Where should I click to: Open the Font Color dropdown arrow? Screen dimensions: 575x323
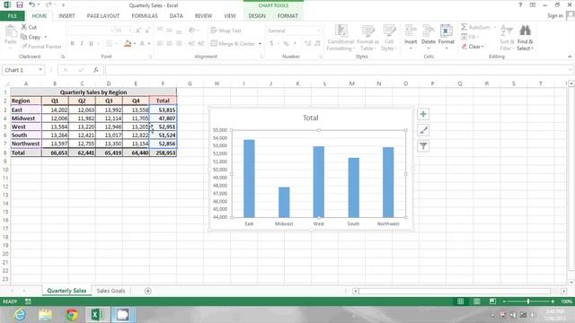[x=149, y=44]
